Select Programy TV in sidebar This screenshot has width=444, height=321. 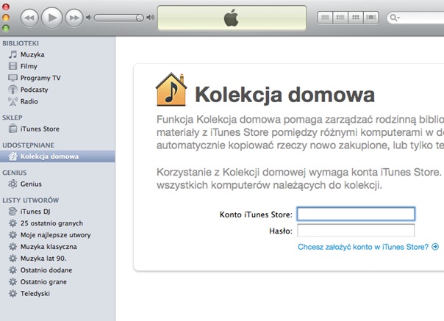coord(40,78)
